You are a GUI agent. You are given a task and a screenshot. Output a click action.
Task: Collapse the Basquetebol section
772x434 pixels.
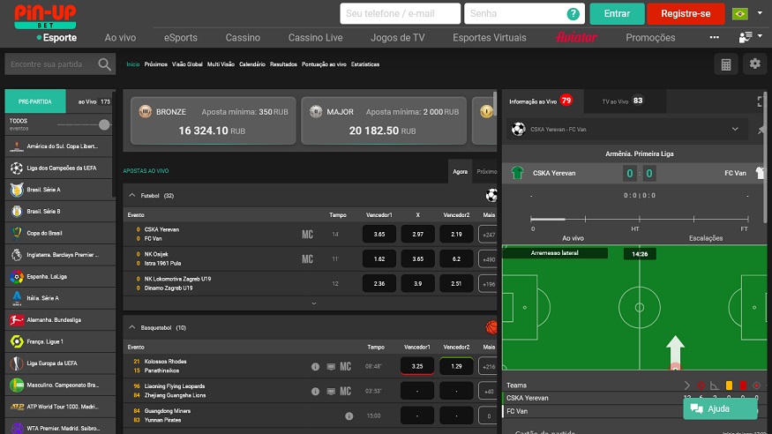point(132,327)
